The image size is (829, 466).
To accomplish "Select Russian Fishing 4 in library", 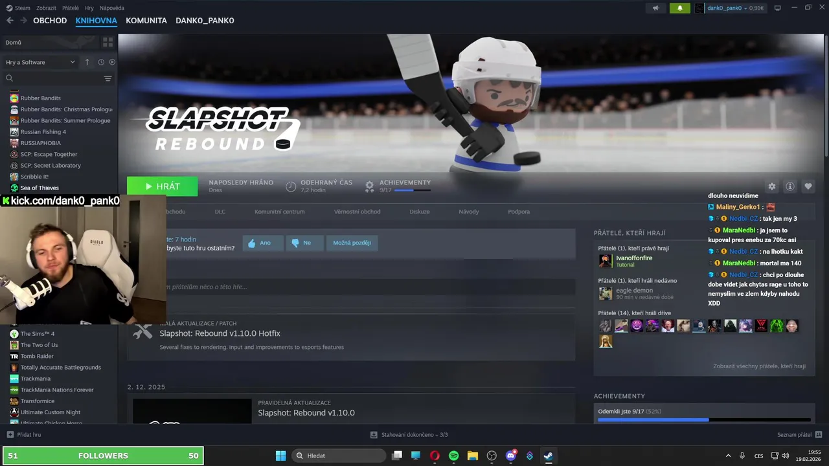I will [x=43, y=132].
